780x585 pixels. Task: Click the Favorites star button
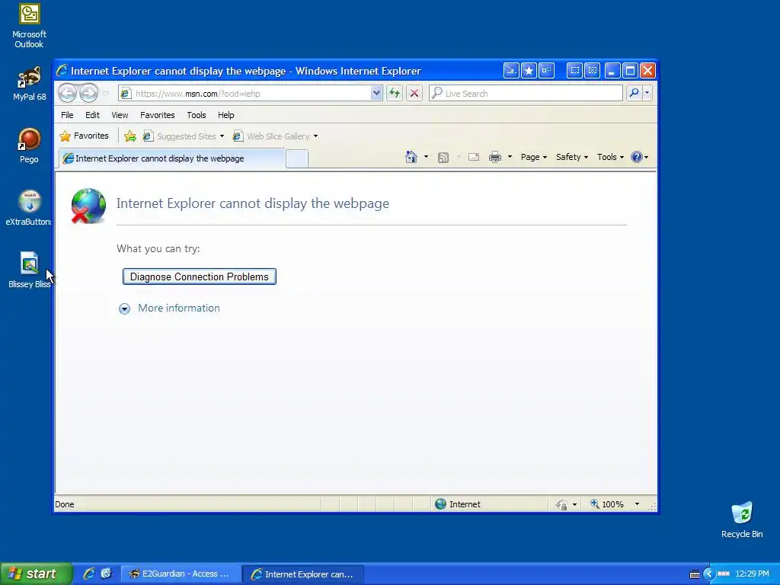point(84,136)
